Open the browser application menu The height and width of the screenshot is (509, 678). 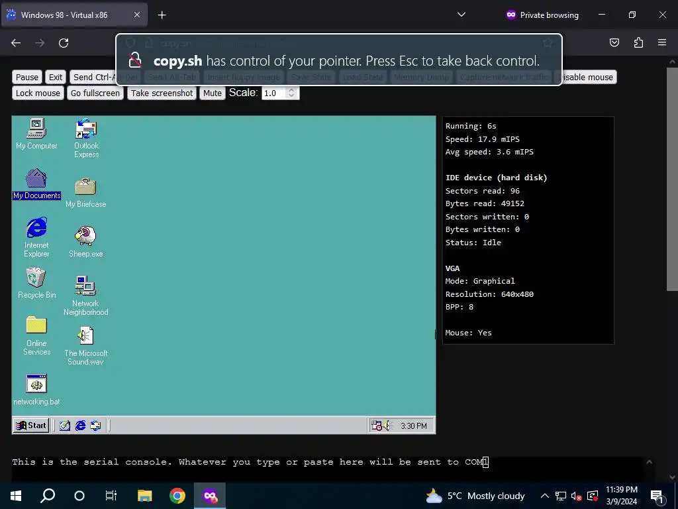point(662,42)
